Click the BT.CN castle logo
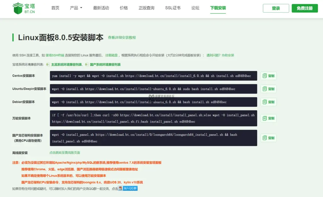The width and height of the screenshot is (323, 197). coord(24,8)
